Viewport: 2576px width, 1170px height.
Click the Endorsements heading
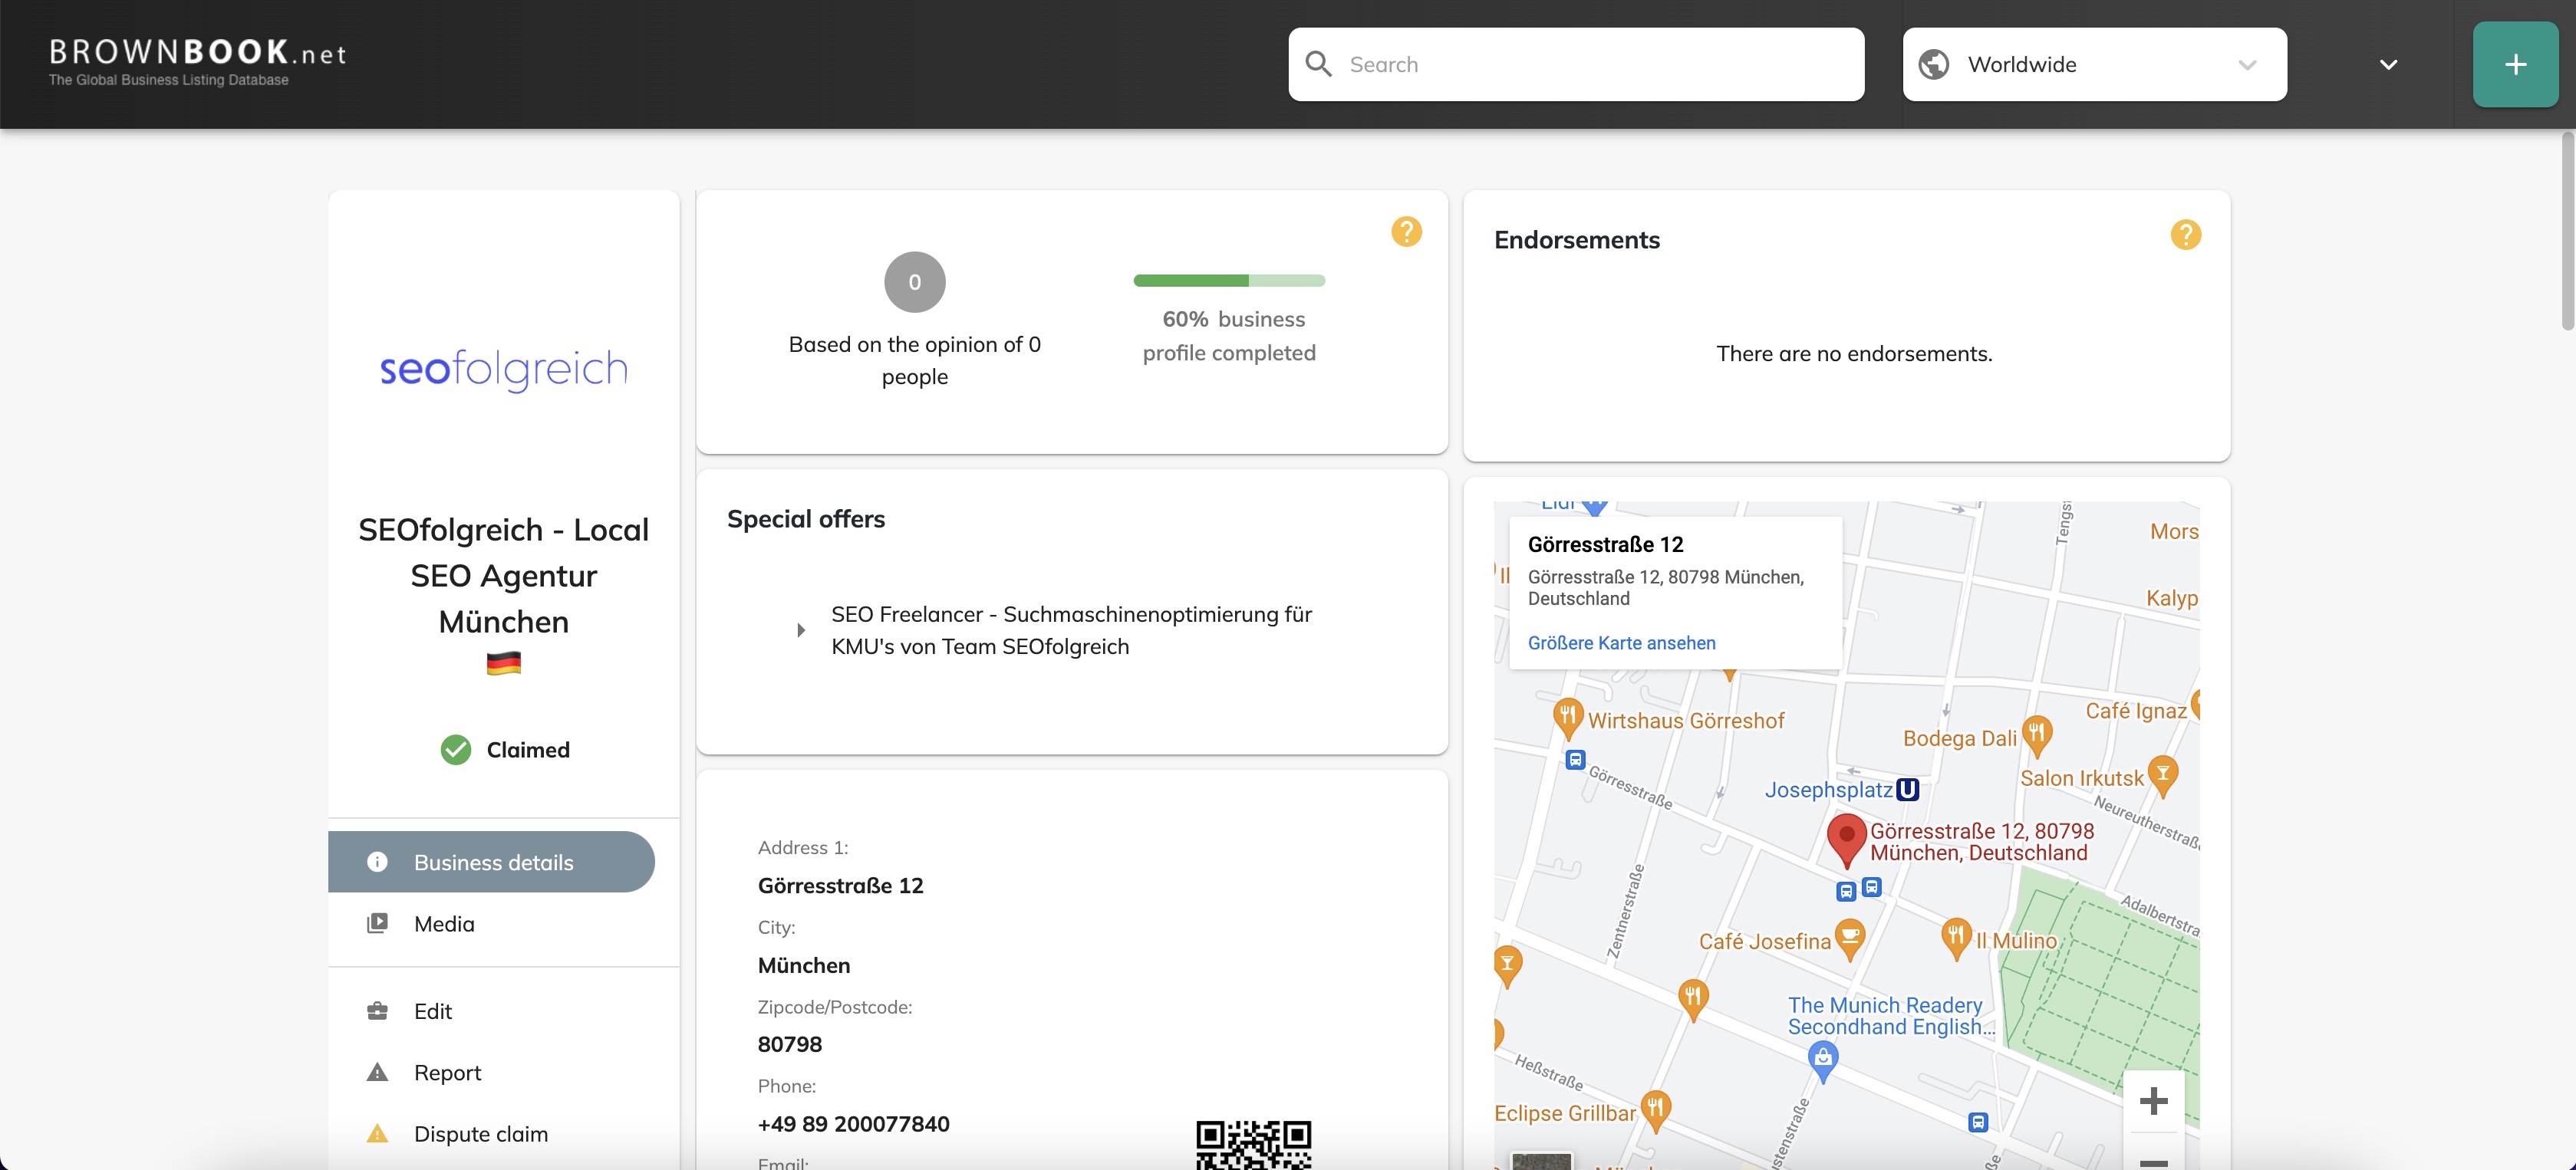(1576, 240)
